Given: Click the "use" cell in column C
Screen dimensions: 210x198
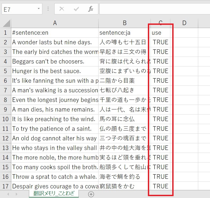Looking at the screenshot, I should pyautogui.click(x=160, y=33).
